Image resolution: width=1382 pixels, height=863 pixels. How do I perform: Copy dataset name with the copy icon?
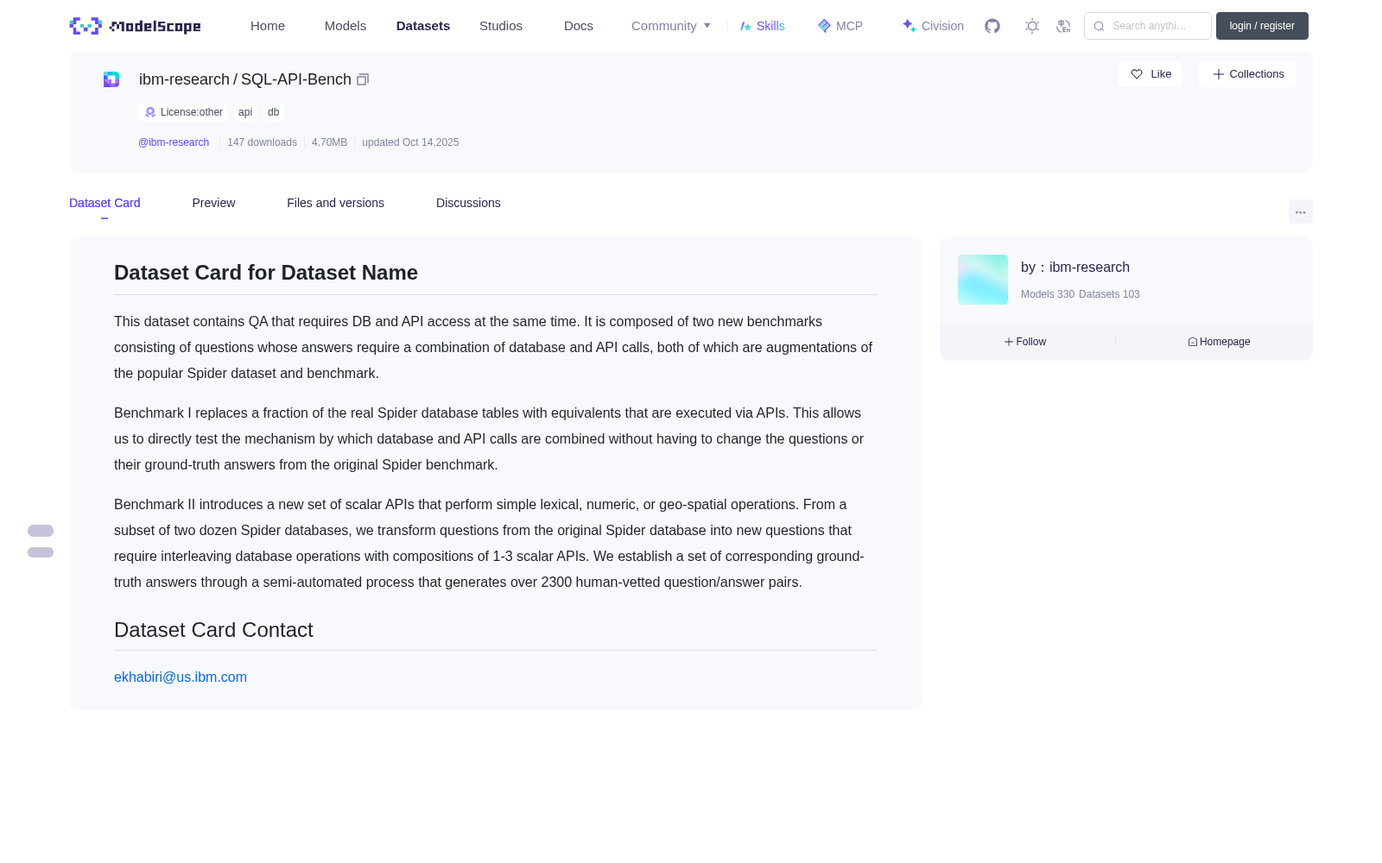(x=363, y=79)
